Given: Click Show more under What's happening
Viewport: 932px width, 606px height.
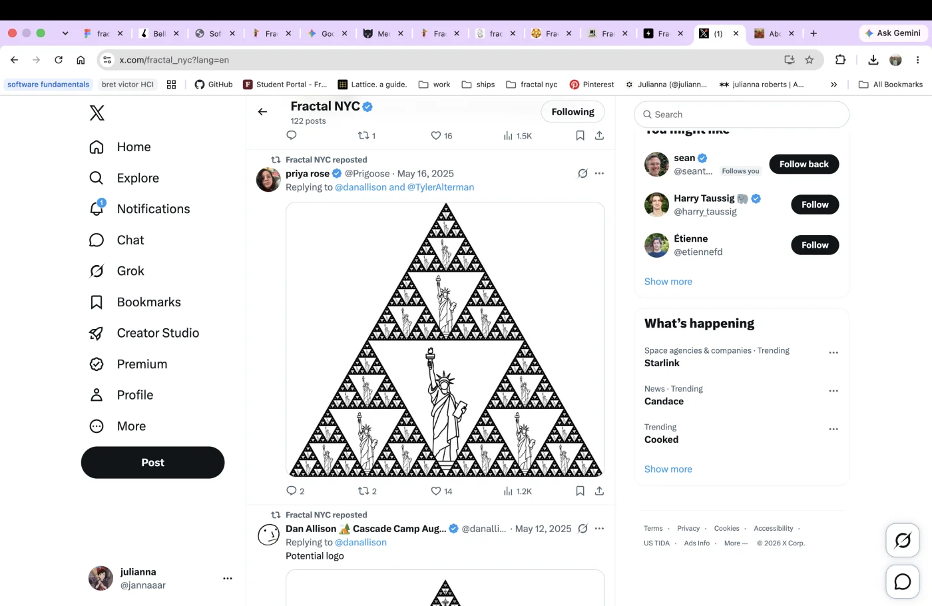Looking at the screenshot, I should pyautogui.click(x=668, y=469).
